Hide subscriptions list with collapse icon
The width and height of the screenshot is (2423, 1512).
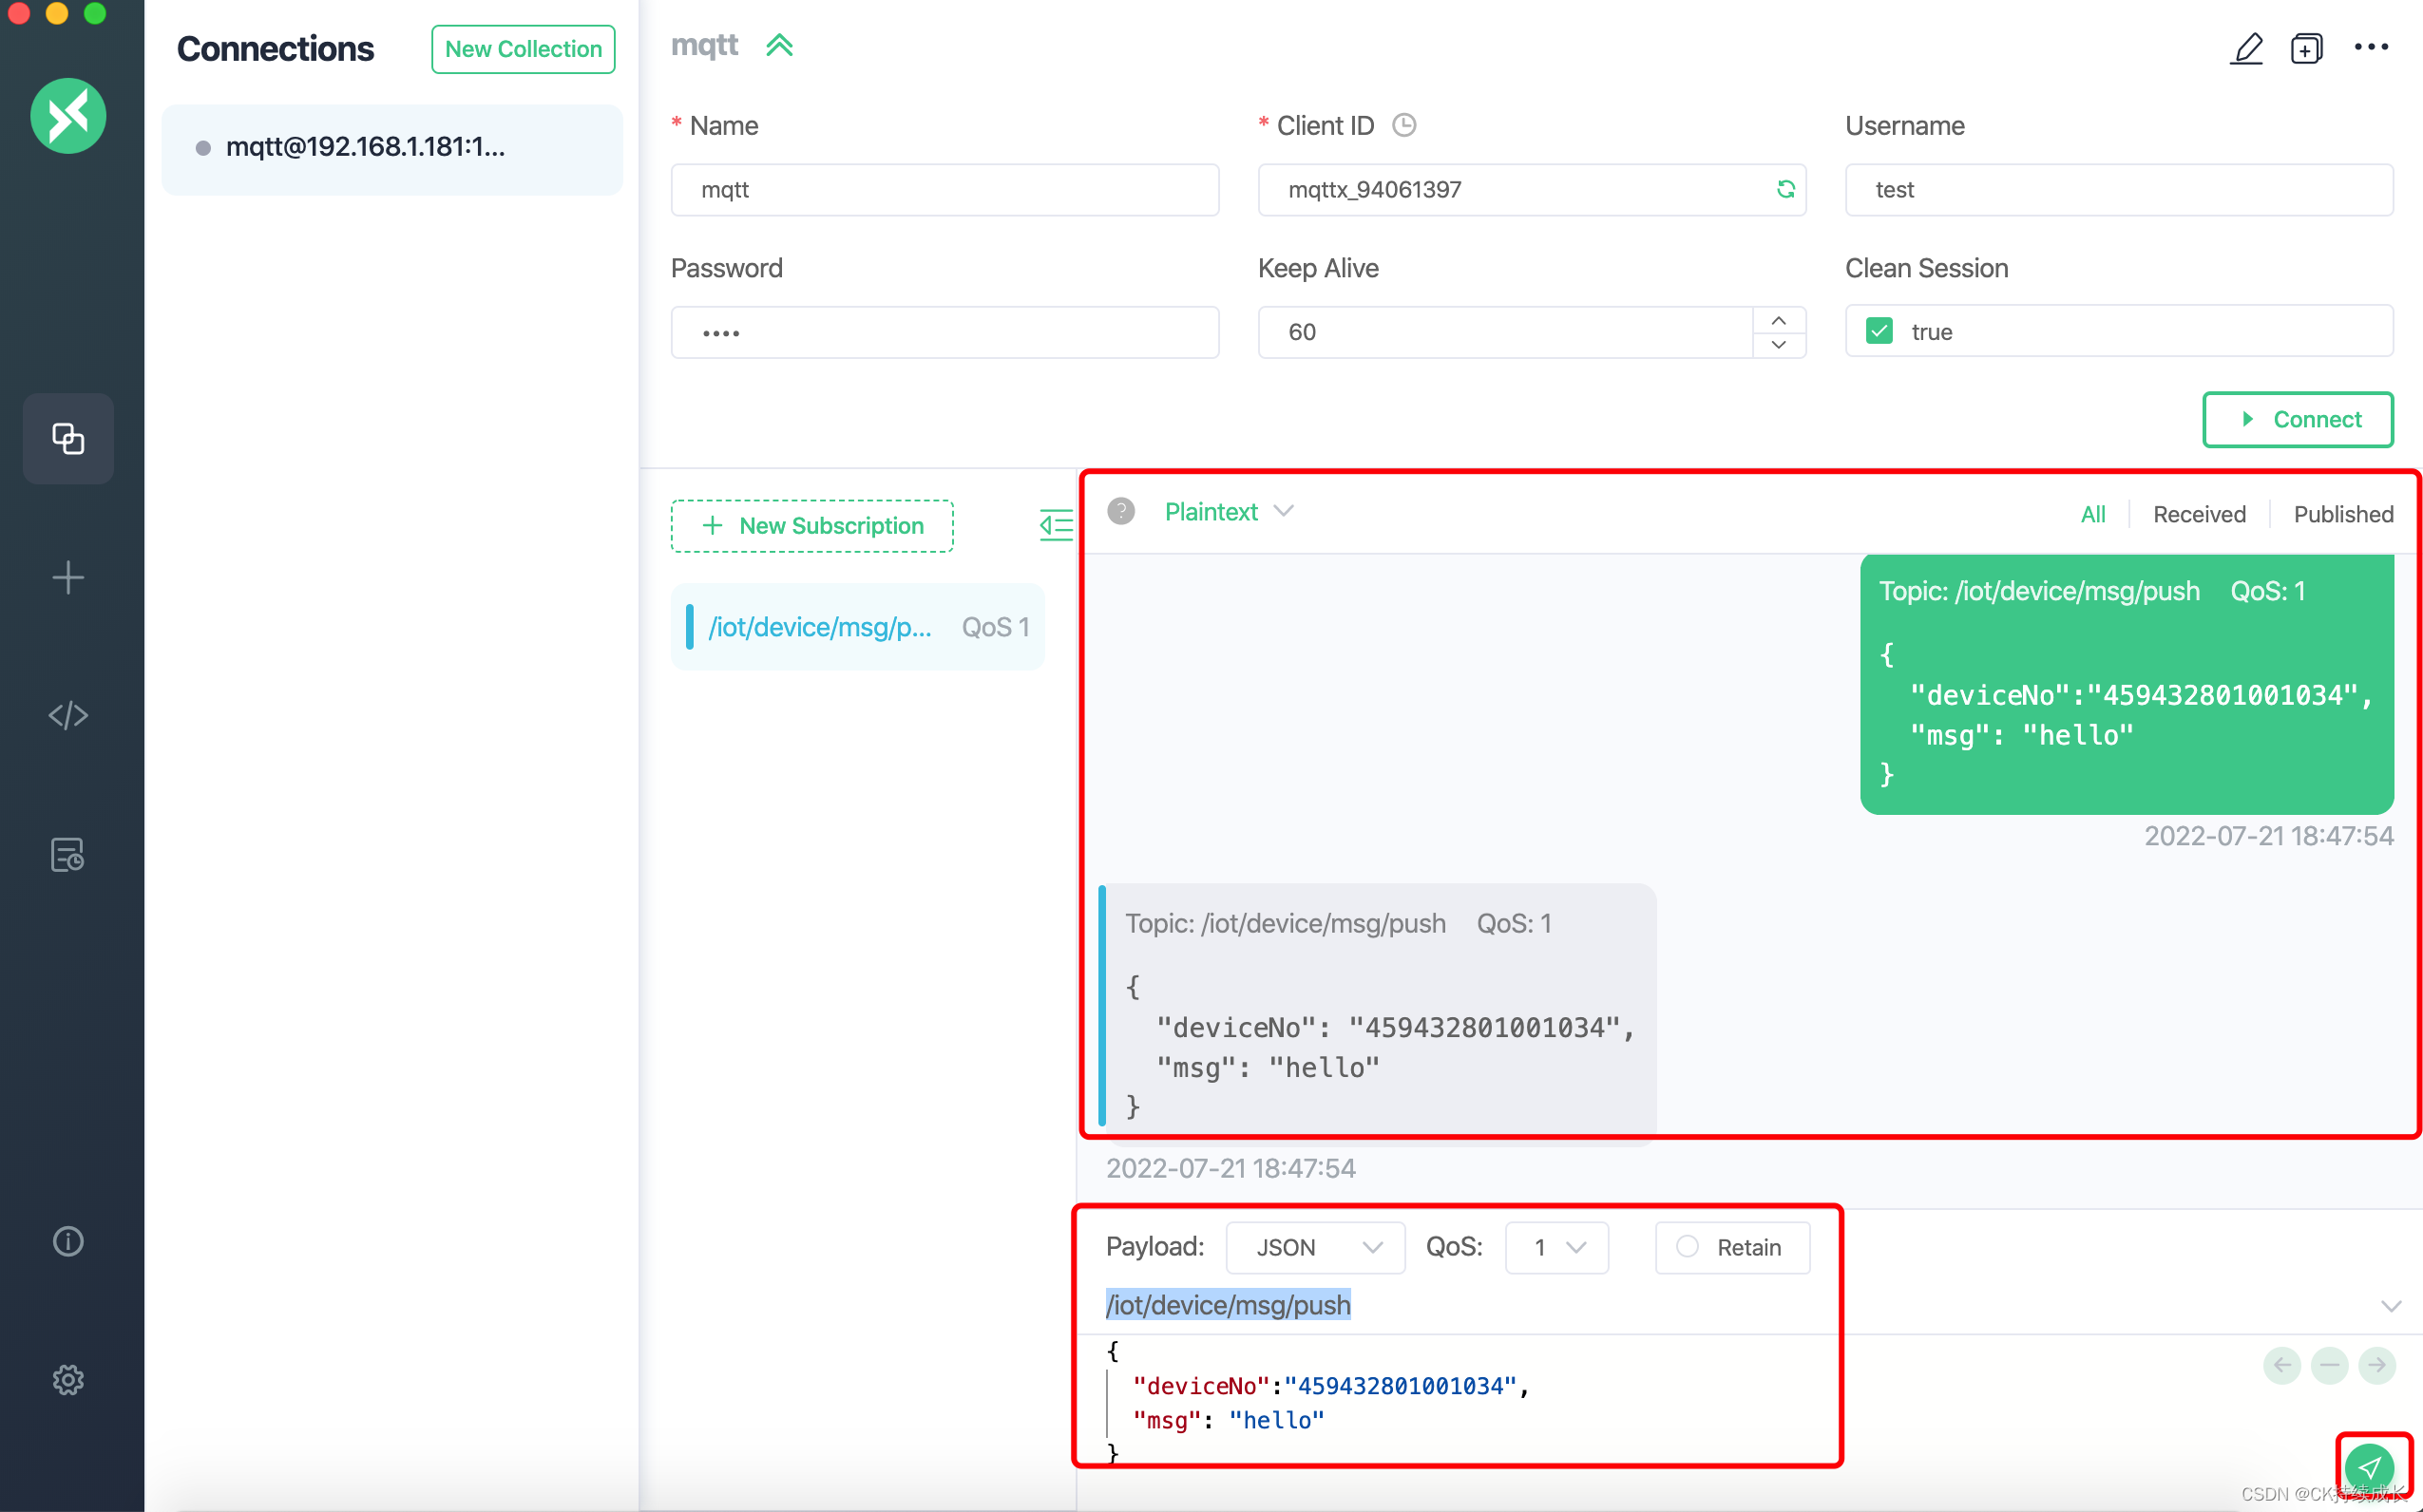click(1056, 525)
